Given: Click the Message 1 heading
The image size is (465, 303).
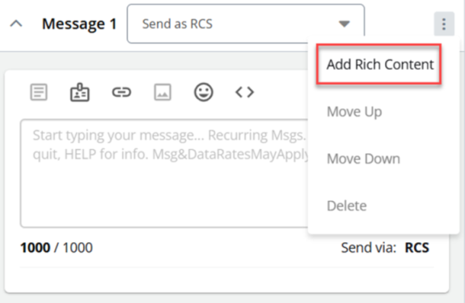Looking at the screenshot, I should [x=79, y=23].
